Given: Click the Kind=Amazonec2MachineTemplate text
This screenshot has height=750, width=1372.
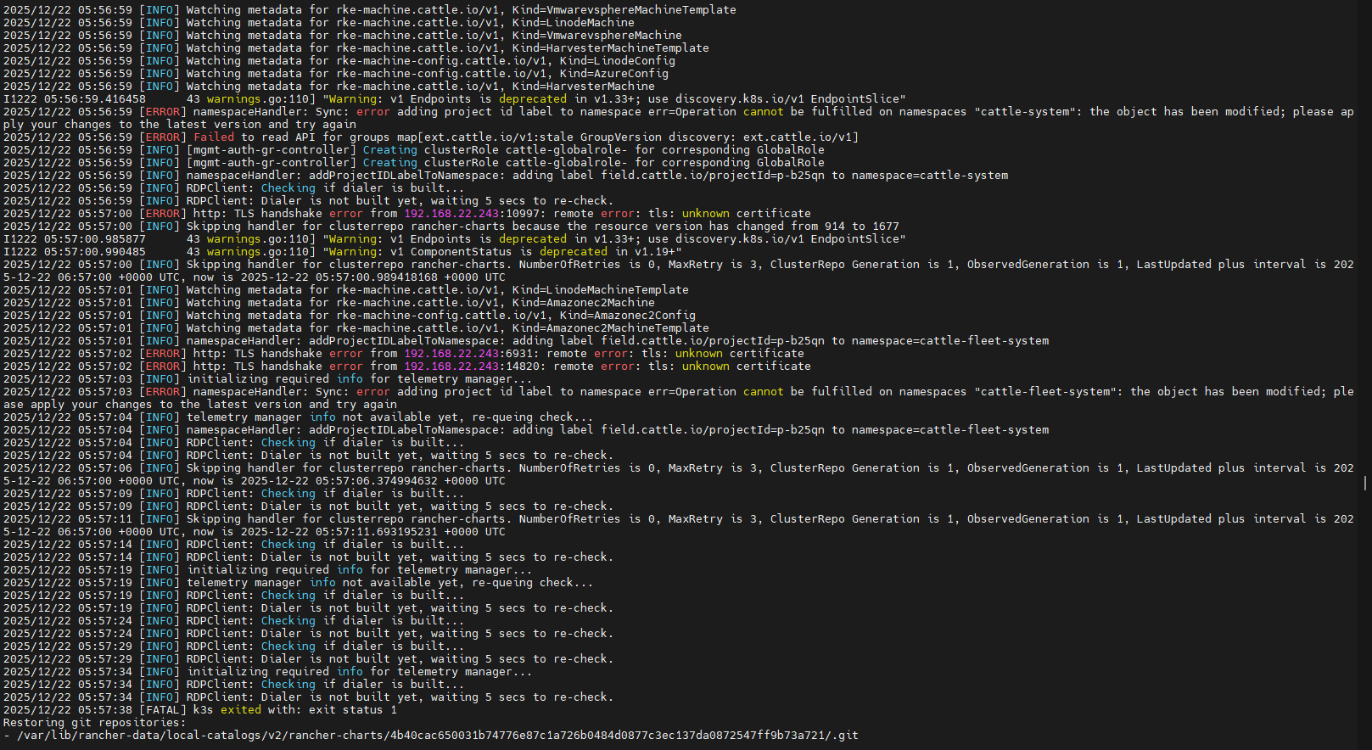Looking at the screenshot, I should 611,328.
